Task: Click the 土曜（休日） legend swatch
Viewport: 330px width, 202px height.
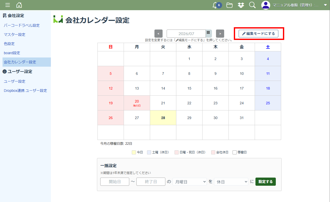Action: pos(149,152)
